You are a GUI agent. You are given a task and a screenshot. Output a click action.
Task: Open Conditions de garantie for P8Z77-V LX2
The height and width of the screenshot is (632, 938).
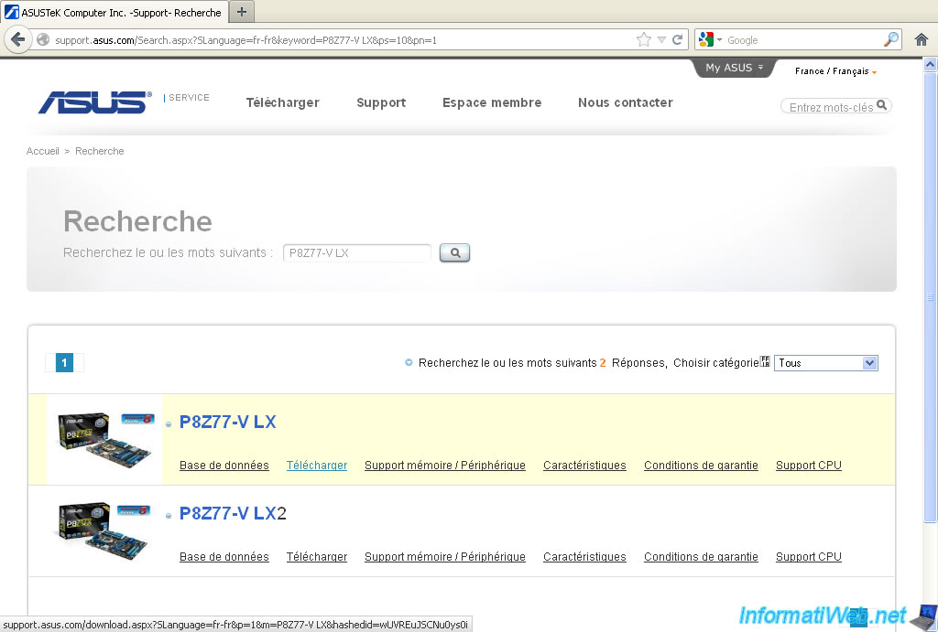[x=701, y=557]
